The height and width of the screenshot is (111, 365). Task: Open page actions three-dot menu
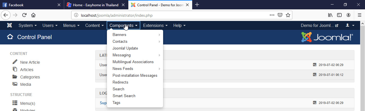click(272, 15)
